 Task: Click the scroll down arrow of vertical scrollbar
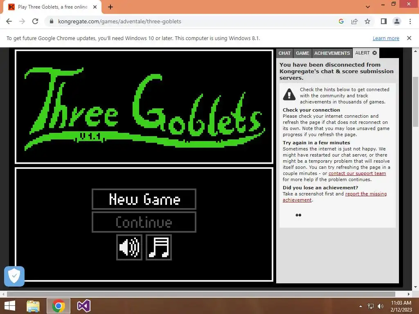tap(416, 287)
